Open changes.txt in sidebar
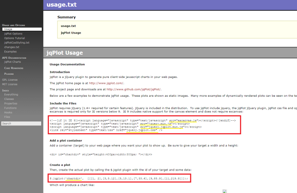Viewport: 297px width, 193px height. (12, 47)
